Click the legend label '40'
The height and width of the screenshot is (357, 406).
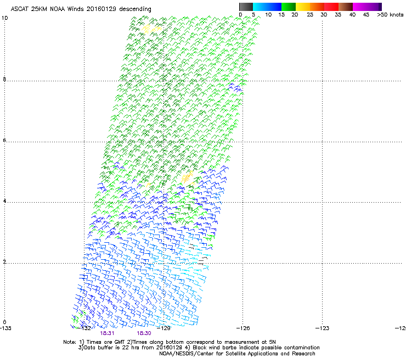352,15
